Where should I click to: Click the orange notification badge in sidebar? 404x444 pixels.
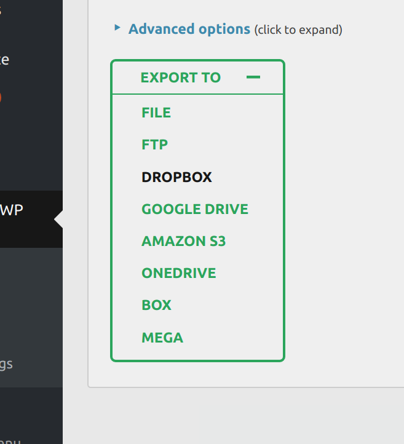(1, 97)
